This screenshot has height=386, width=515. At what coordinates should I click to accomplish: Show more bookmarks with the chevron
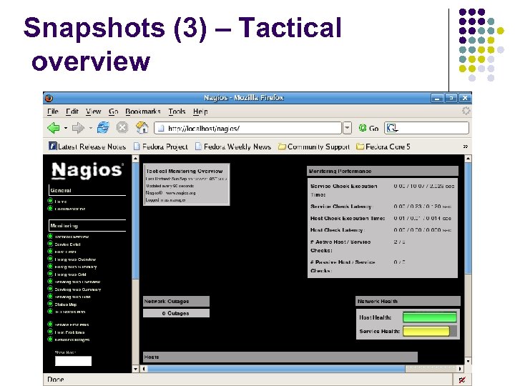(466, 147)
